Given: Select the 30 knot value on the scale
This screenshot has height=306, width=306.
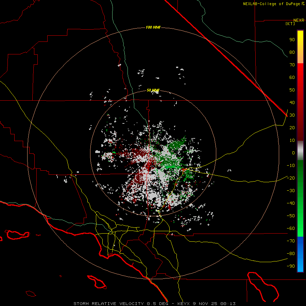Looking at the screenshot, I should pyautogui.click(x=292, y=115).
